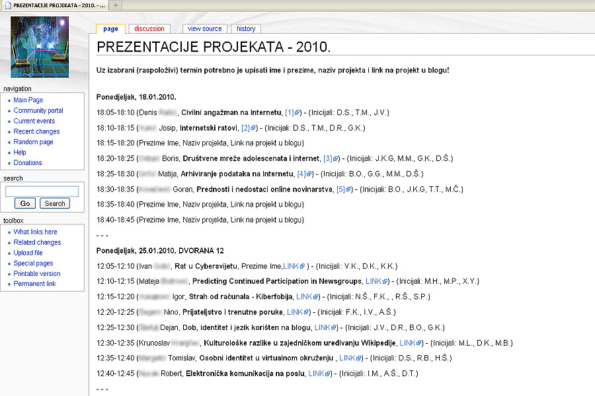The image size is (595, 396).
Task: Open the Community portal link
Action: tap(38, 111)
